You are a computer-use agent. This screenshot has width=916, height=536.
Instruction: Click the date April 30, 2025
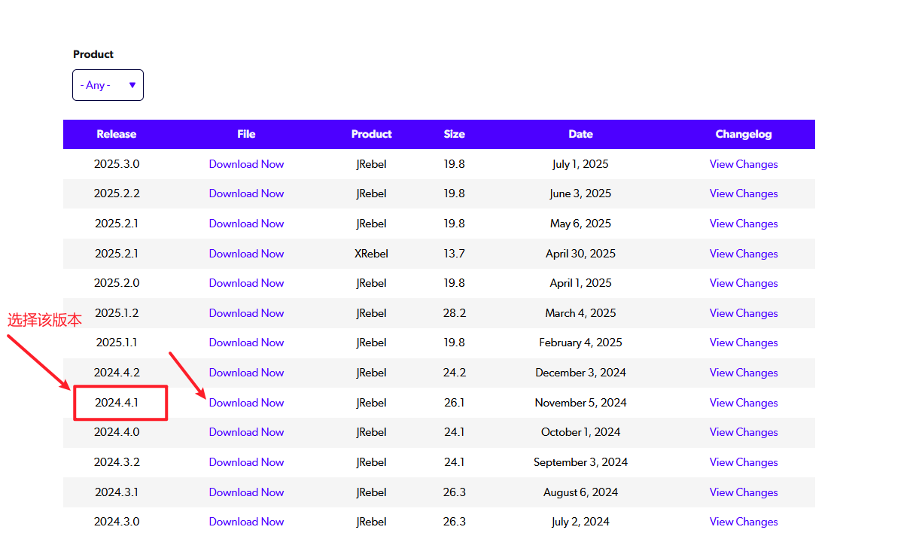pos(581,254)
